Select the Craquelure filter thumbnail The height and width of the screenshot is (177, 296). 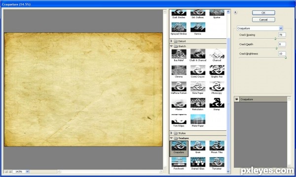pos(179,148)
